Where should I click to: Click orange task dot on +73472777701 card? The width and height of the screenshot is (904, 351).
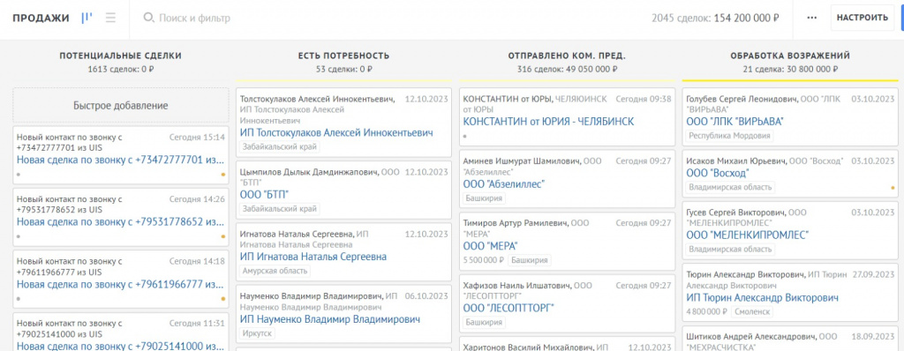(223, 174)
